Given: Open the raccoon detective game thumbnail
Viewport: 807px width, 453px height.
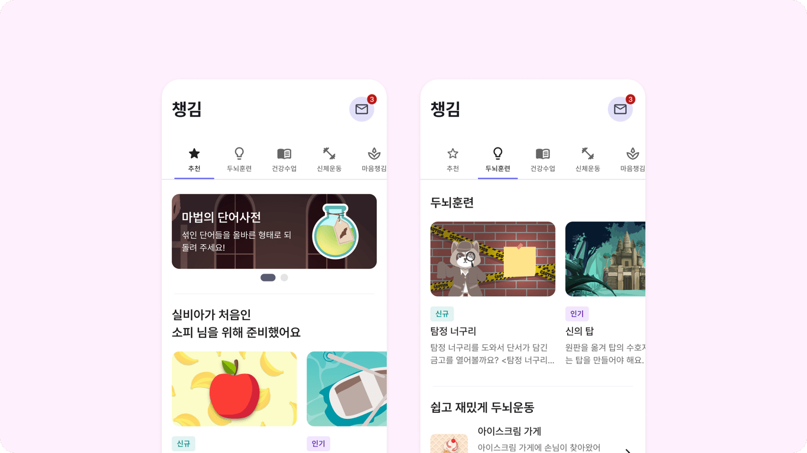Looking at the screenshot, I should tap(493, 259).
